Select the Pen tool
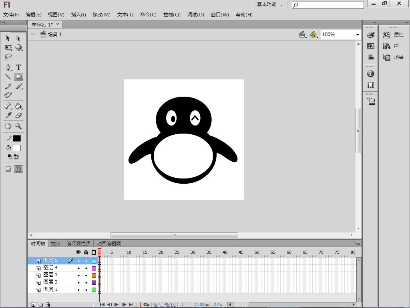Viewport: 410px width, 308px height. click(8, 67)
